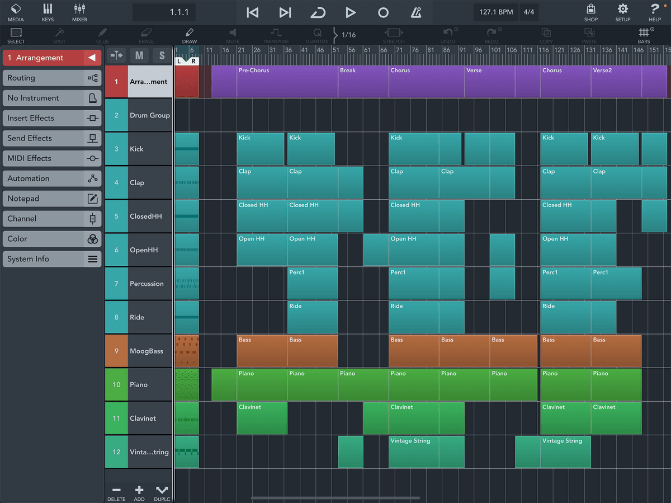Viewport: 671px width, 503px height.
Task: Open System Info
Action: click(x=51, y=259)
